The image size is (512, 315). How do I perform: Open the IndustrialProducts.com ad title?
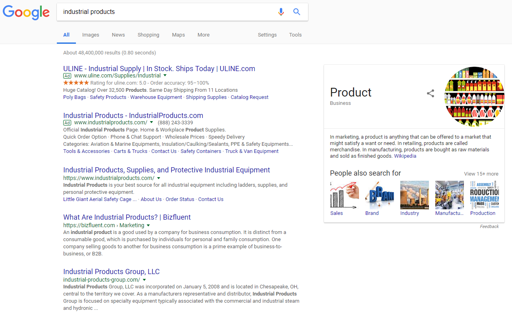pyautogui.click(x=133, y=116)
